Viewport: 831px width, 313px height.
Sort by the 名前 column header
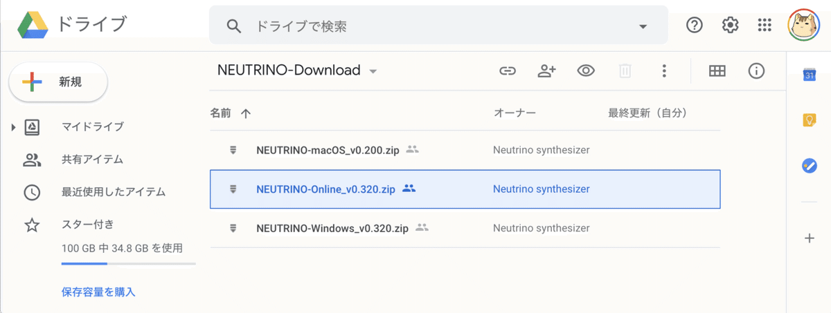pyautogui.click(x=221, y=113)
